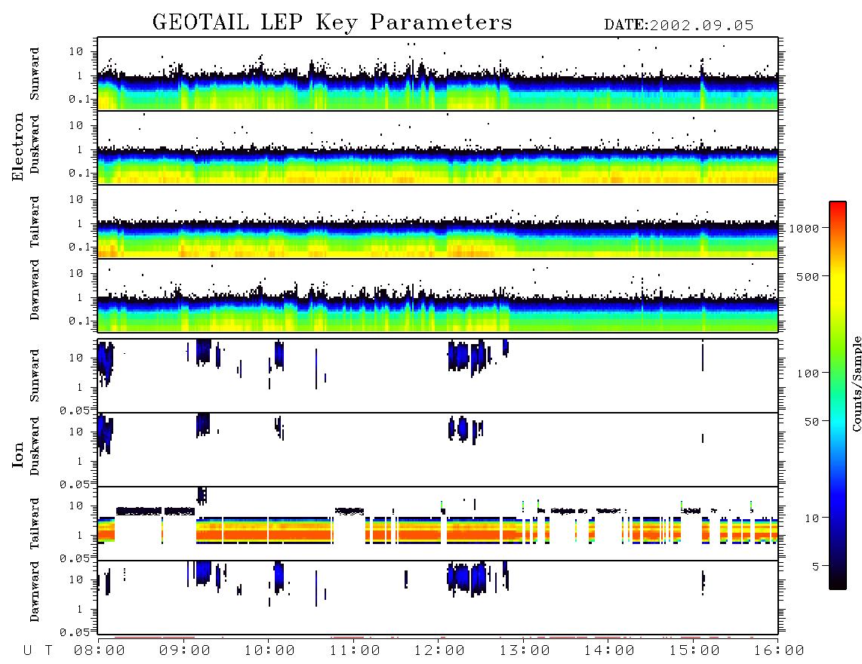Viewport: 862px width, 664px height.
Task: Click the "12:00" time tick label
Action: point(439,651)
